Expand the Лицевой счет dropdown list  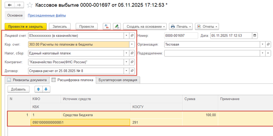tap(126, 36)
